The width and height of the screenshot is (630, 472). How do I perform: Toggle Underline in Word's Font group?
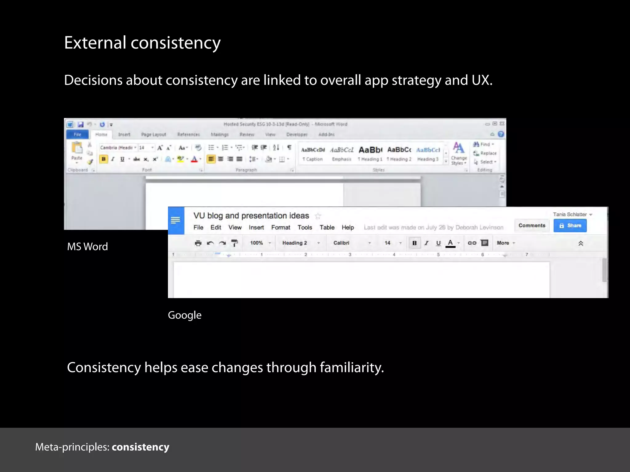pyautogui.click(x=122, y=159)
